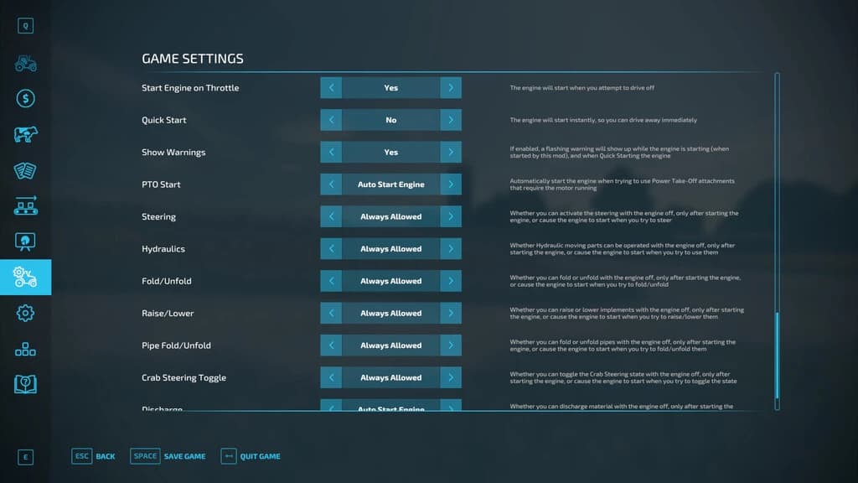
Task: Click right arrow for Show Warnings
Action: (451, 153)
